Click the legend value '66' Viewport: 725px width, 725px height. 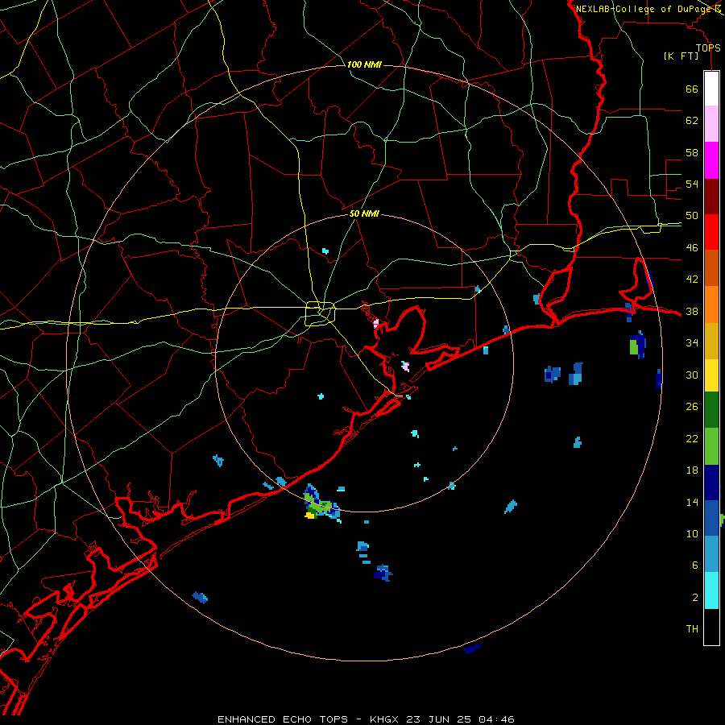[x=692, y=89]
